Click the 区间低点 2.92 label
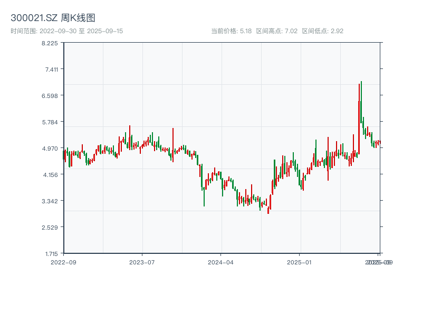The width and height of the screenshot is (422, 316). [322, 31]
